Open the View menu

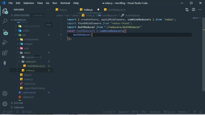click(x=40, y=3)
